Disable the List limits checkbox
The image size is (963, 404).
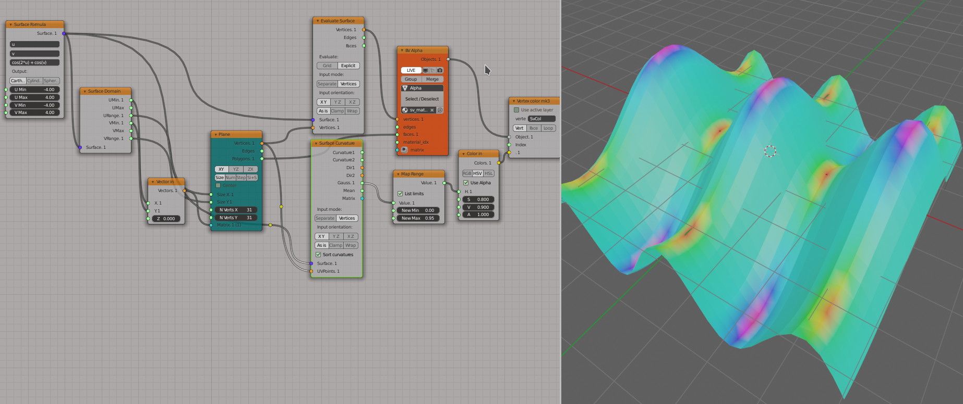pos(400,194)
